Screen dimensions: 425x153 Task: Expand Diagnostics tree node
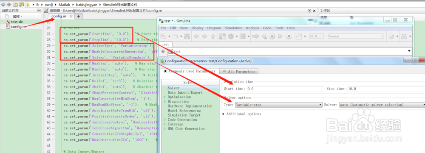pyautogui.click(x=165, y=102)
